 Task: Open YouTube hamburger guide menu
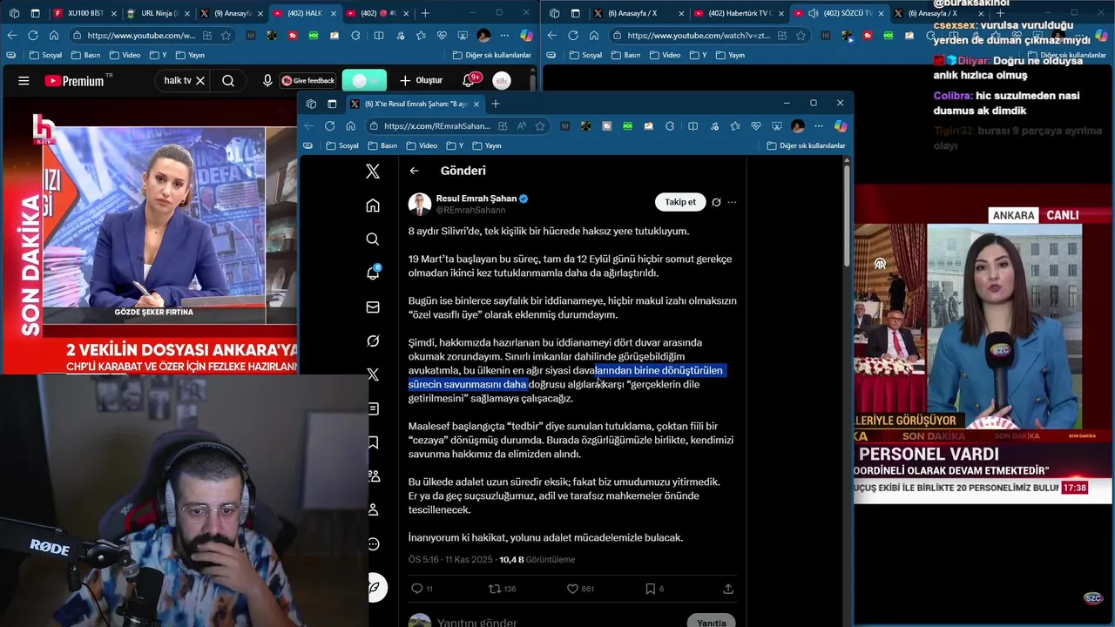[x=24, y=81]
